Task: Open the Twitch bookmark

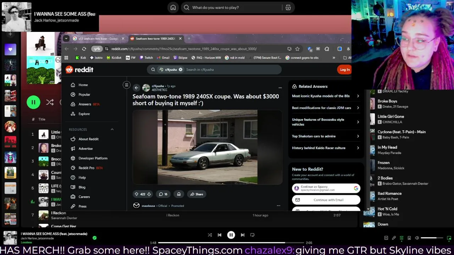Action: [146, 58]
